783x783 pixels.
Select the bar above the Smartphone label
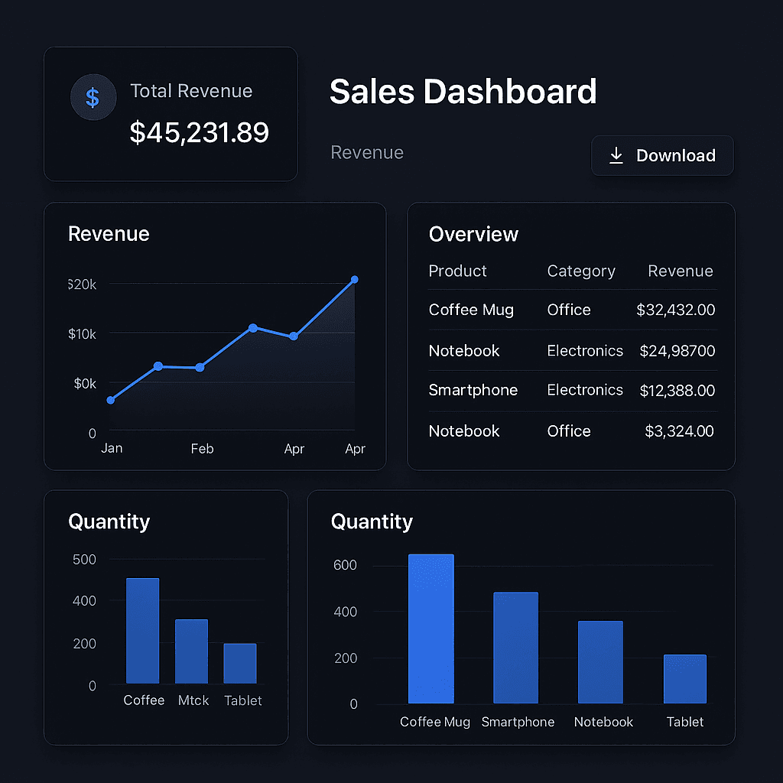tap(515, 648)
